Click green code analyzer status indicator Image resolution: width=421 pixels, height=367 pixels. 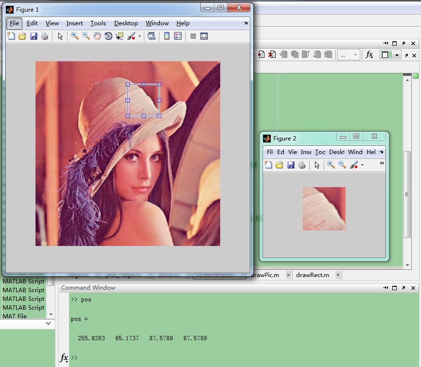[416, 76]
